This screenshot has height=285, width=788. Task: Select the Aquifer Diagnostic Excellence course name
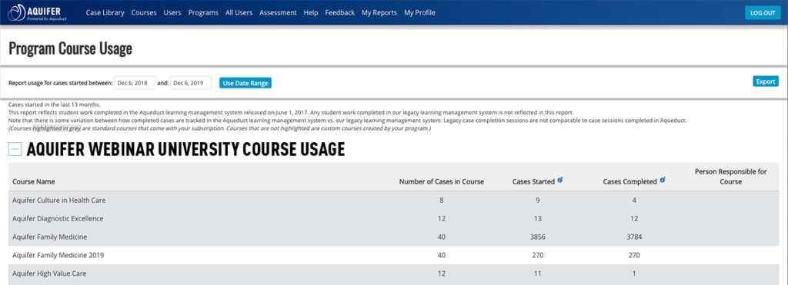point(58,218)
